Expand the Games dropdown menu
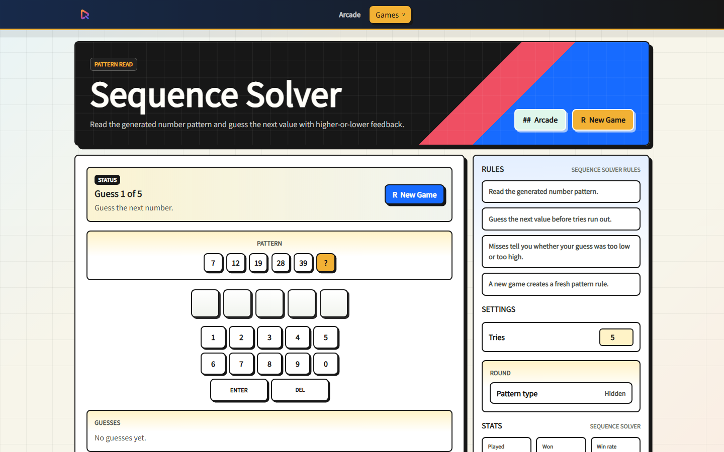 [390, 15]
